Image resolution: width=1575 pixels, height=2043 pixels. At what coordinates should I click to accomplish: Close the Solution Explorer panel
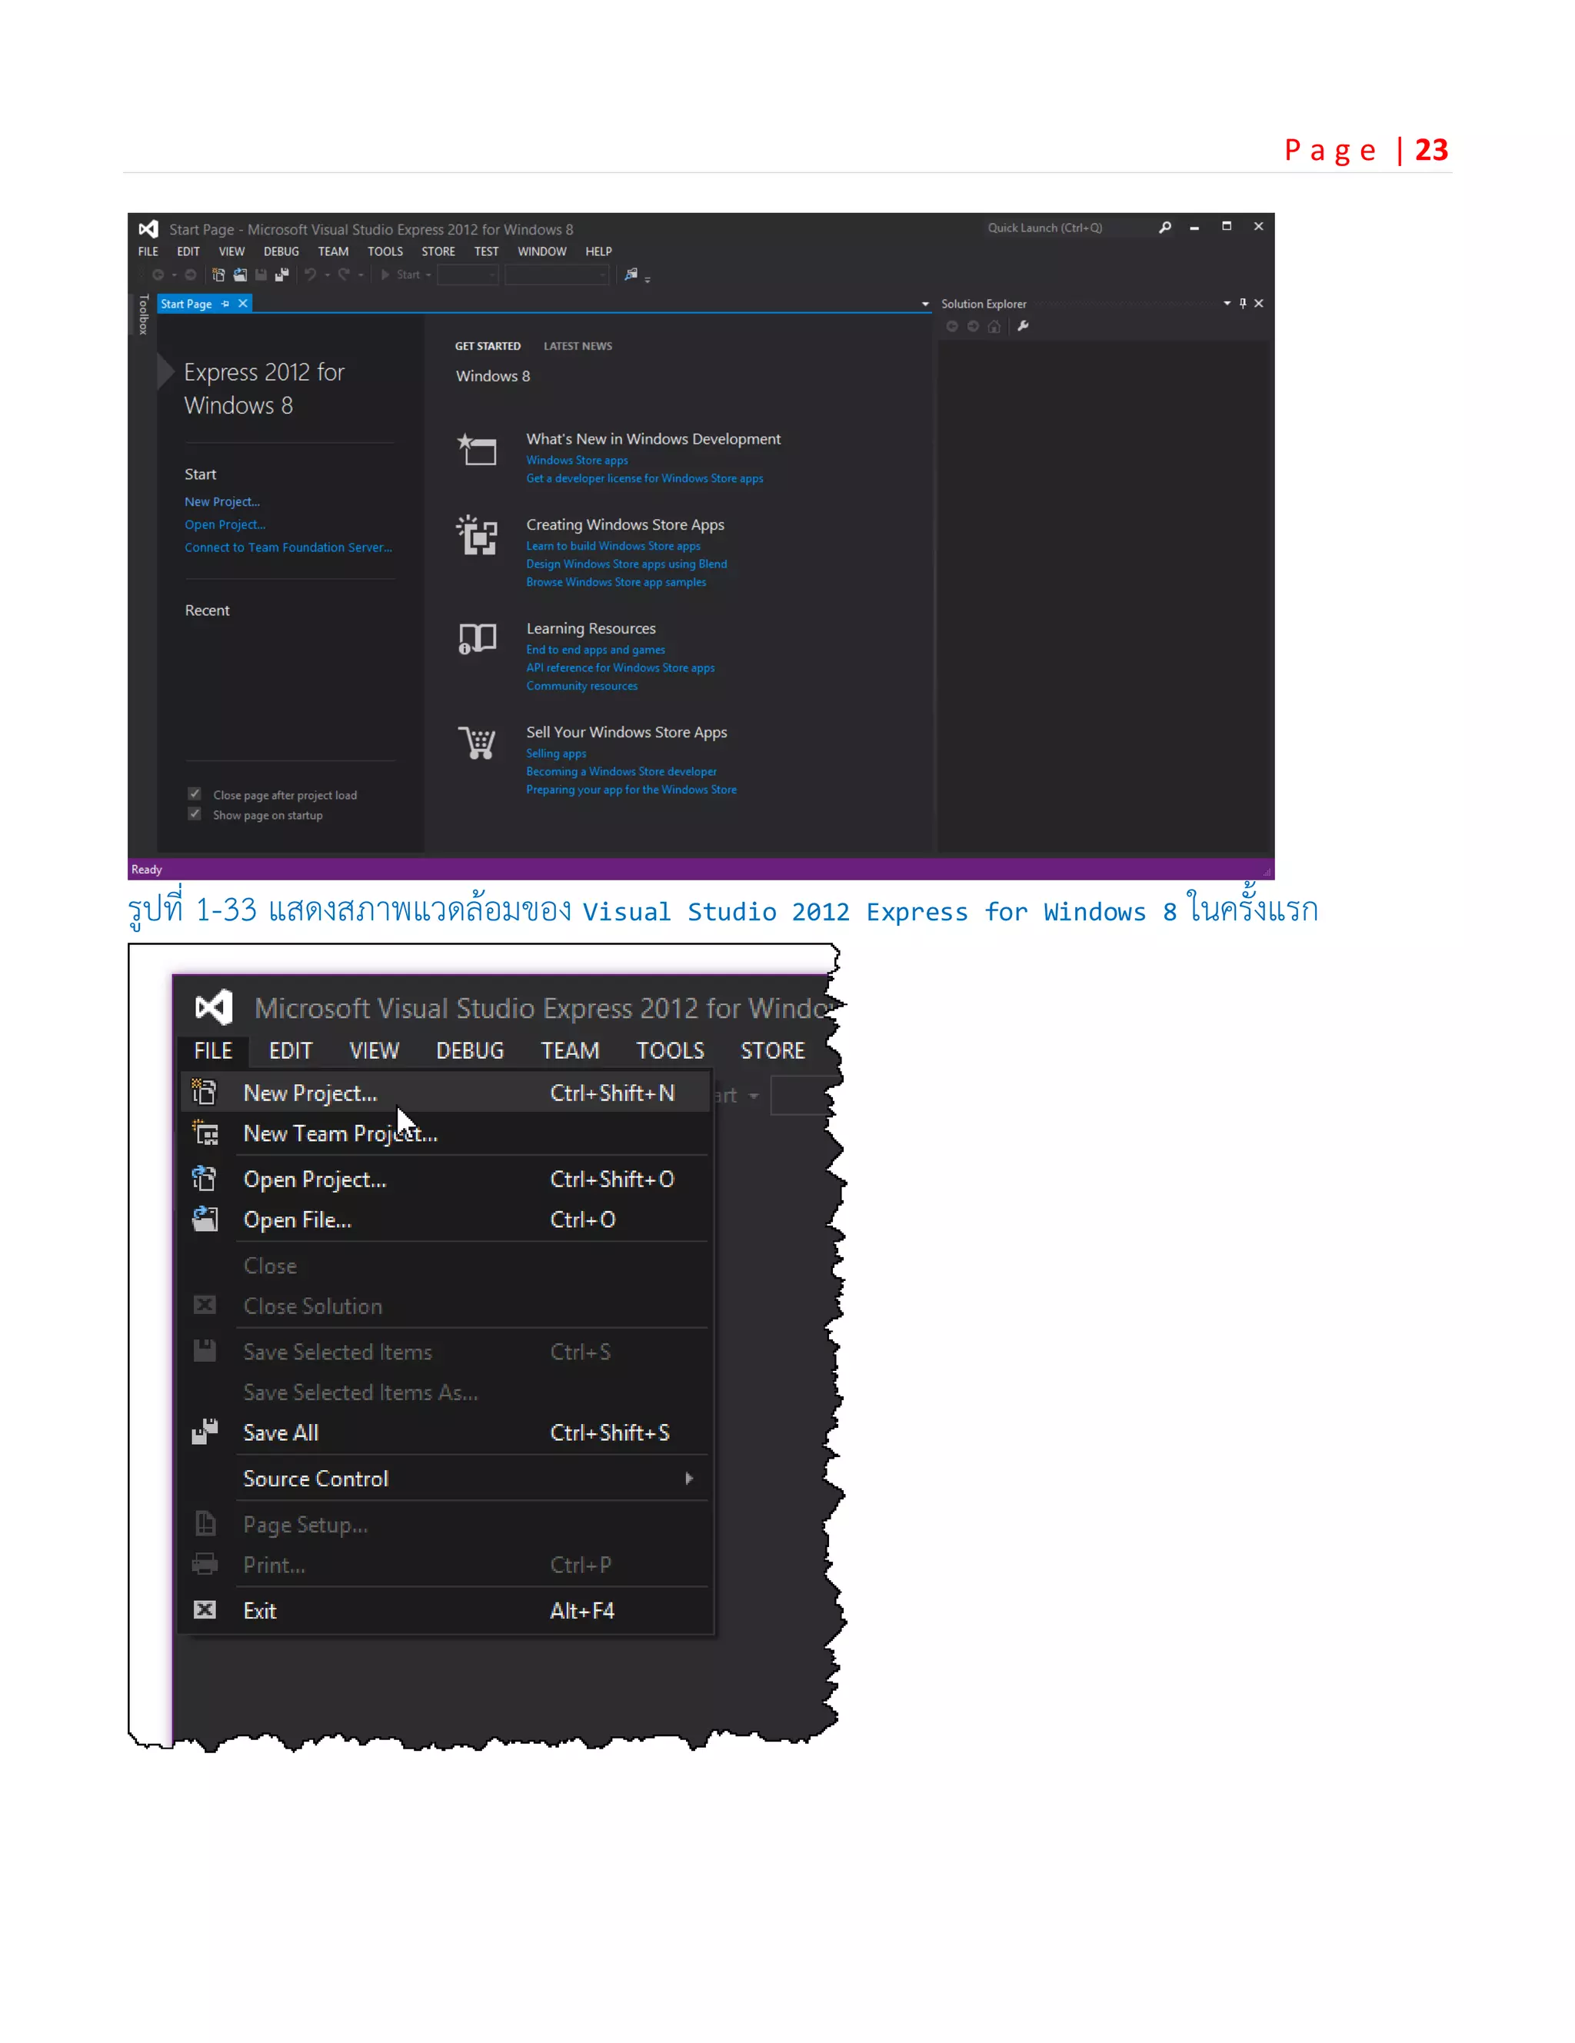coord(1259,303)
